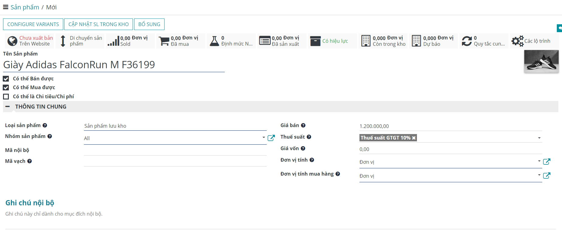Show help for Mã vạch

29,161
